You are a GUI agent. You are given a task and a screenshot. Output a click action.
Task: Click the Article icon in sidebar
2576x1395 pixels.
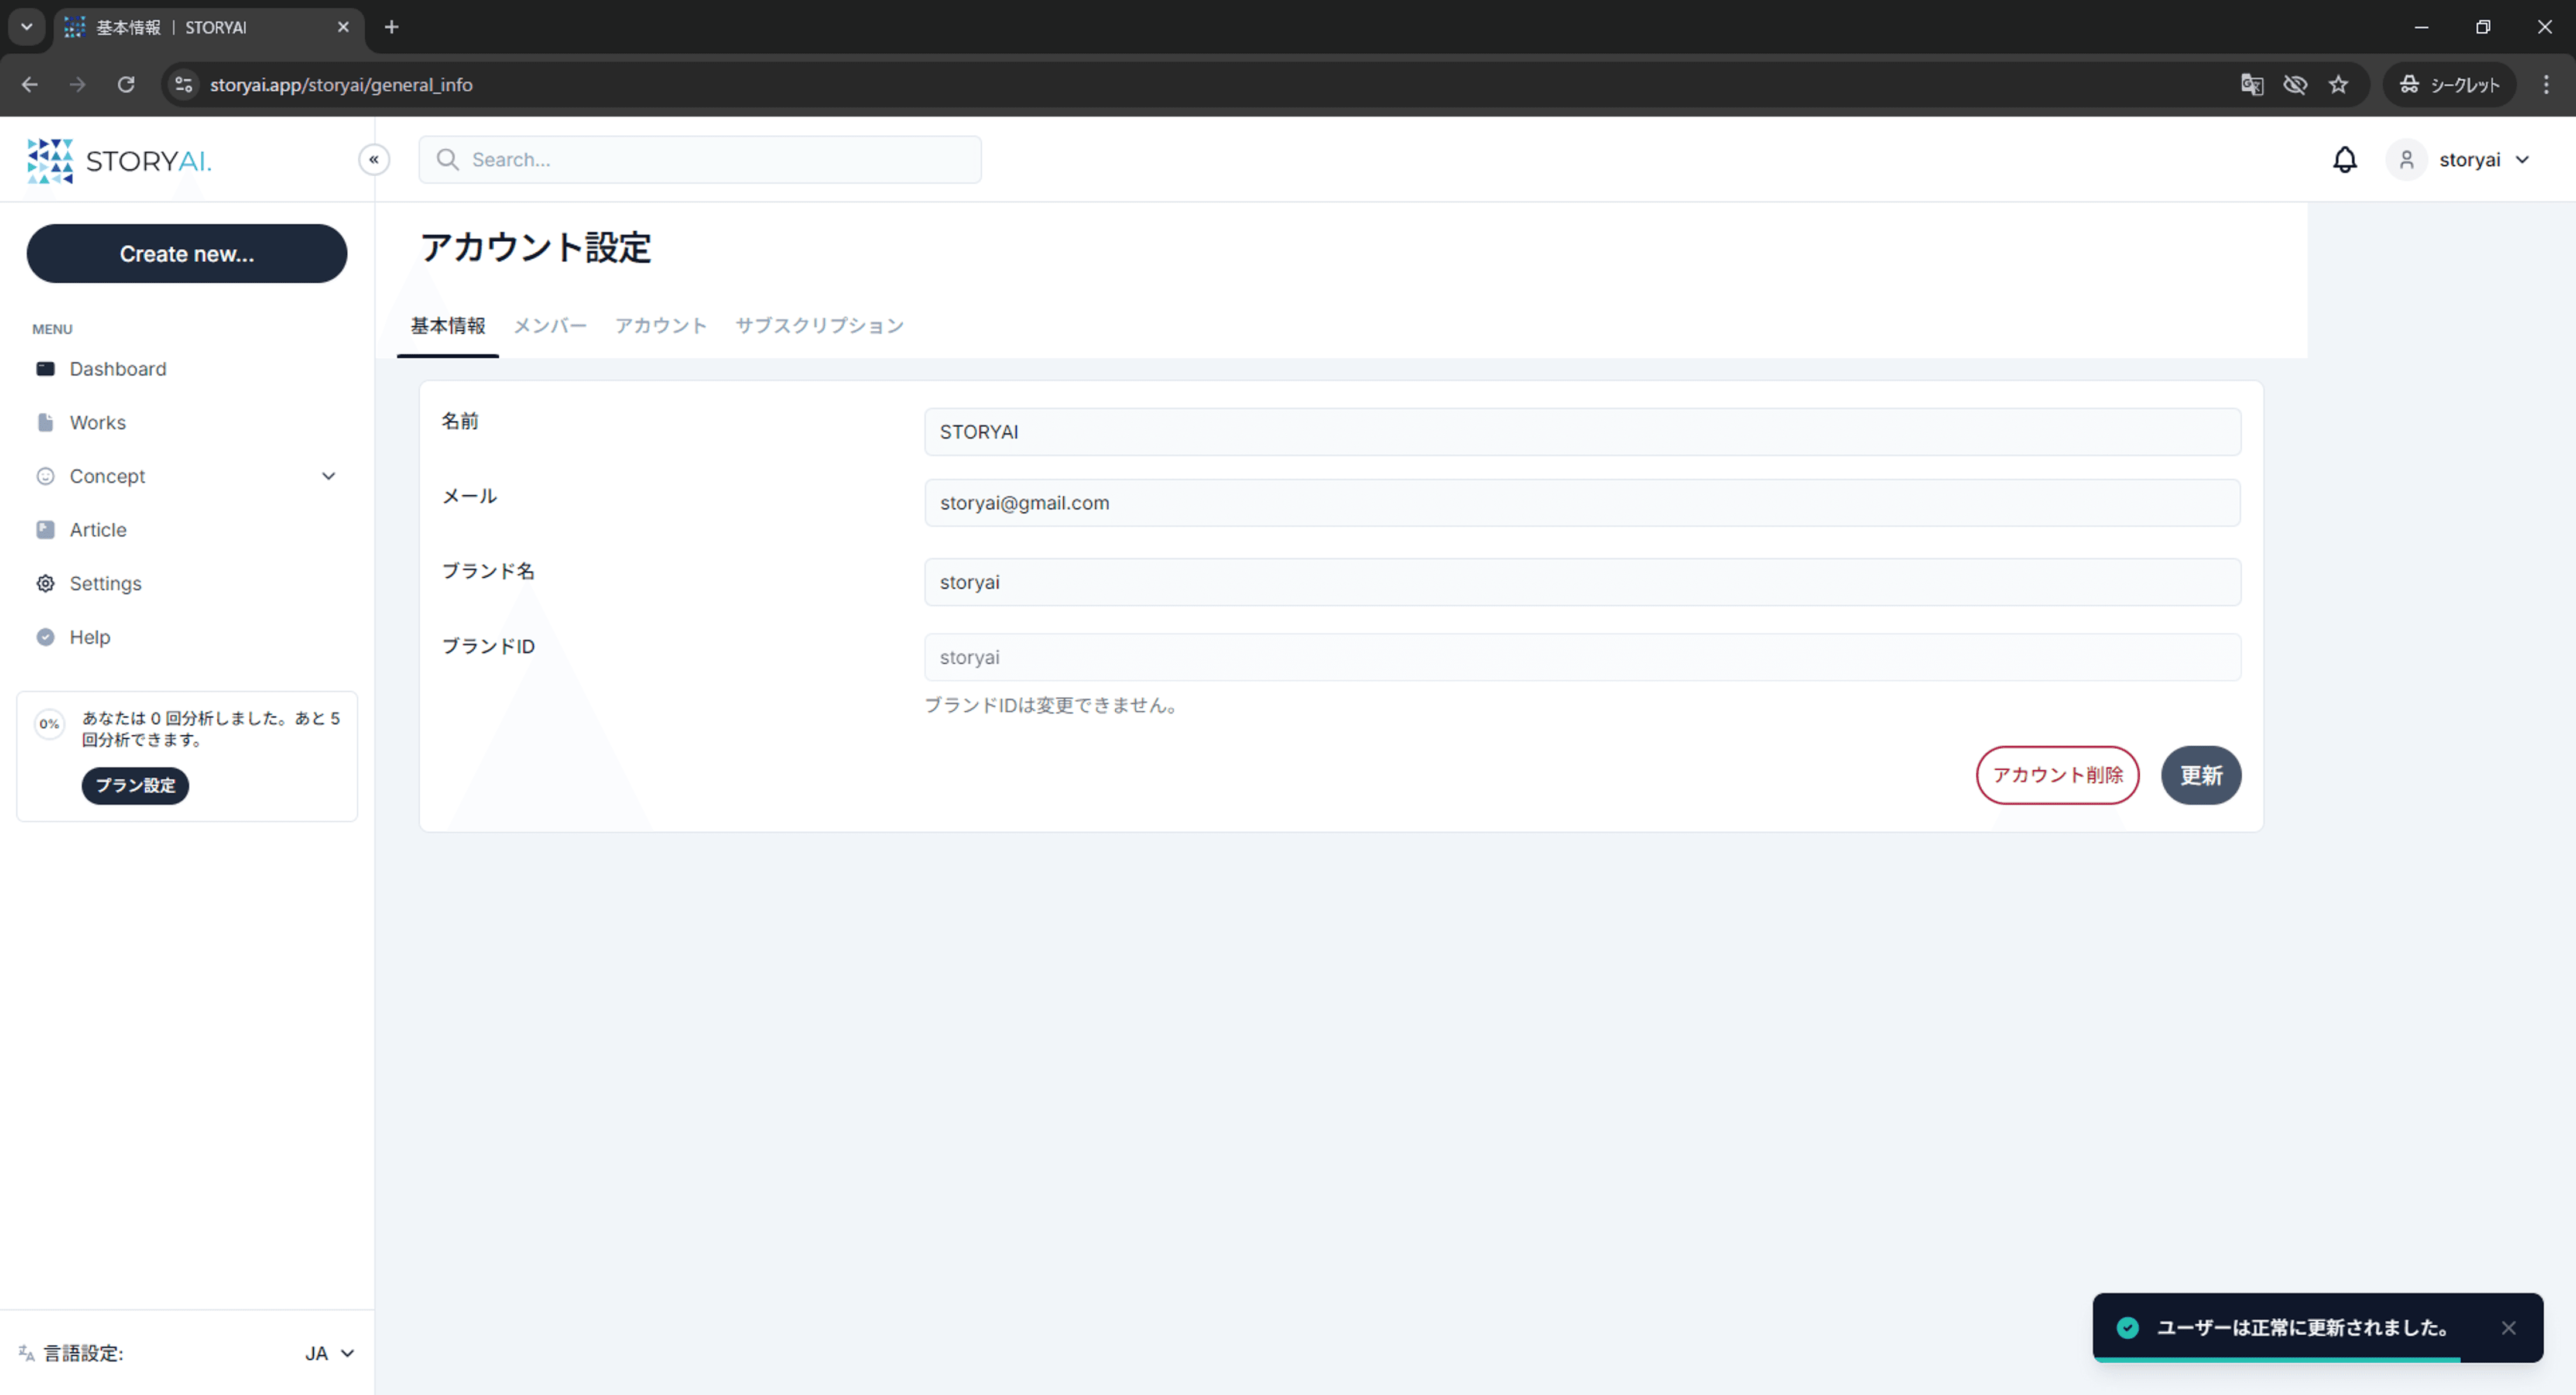coord(46,530)
